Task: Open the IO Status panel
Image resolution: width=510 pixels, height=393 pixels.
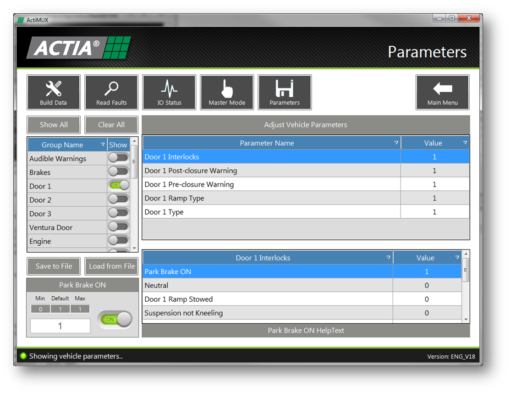Action: coord(169,92)
